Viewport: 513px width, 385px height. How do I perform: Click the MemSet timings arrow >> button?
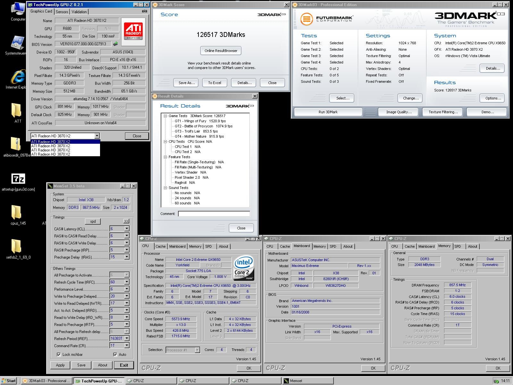(126, 221)
